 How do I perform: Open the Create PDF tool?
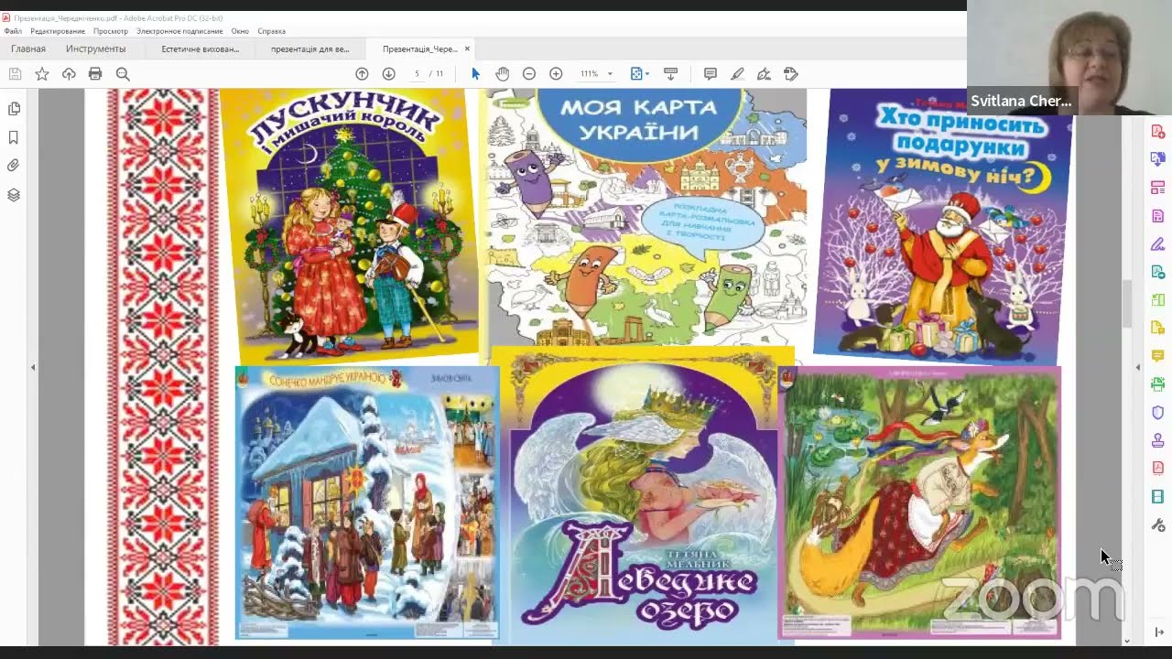click(1158, 132)
